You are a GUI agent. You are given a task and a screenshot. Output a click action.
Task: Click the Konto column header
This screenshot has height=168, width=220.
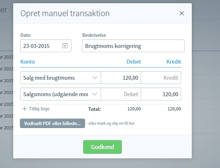pyautogui.click(x=27, y=62)
